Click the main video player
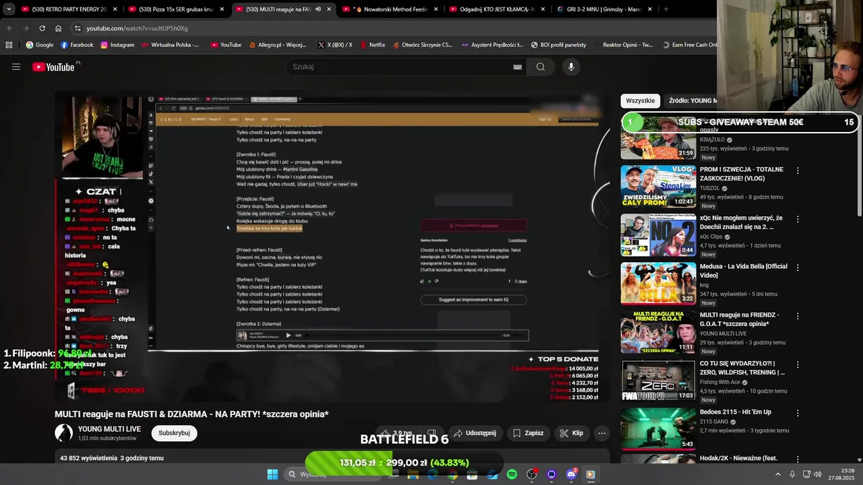 (332, 246)
